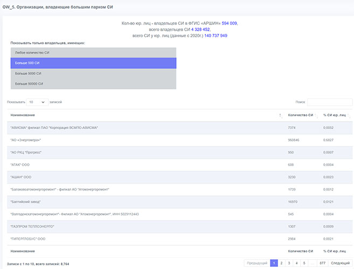Image resolution: width=354 pixels, height=269 pixels.
Task: Go to pagination page 4
Action: coord(297,263)
